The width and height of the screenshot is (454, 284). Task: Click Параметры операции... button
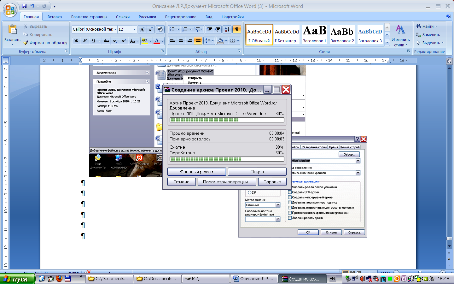(x=227, y=182)
